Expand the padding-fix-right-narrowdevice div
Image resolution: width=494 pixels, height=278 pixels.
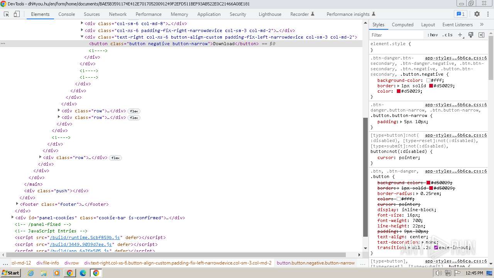82,30
